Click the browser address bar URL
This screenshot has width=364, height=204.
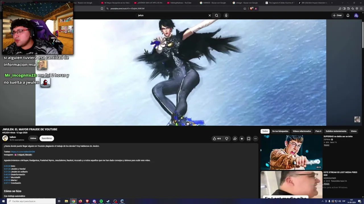click(127, 8)
